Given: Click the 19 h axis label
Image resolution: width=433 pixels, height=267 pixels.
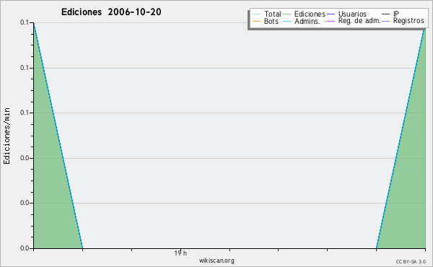Looking at the screenshot, I should coord(180,253).
